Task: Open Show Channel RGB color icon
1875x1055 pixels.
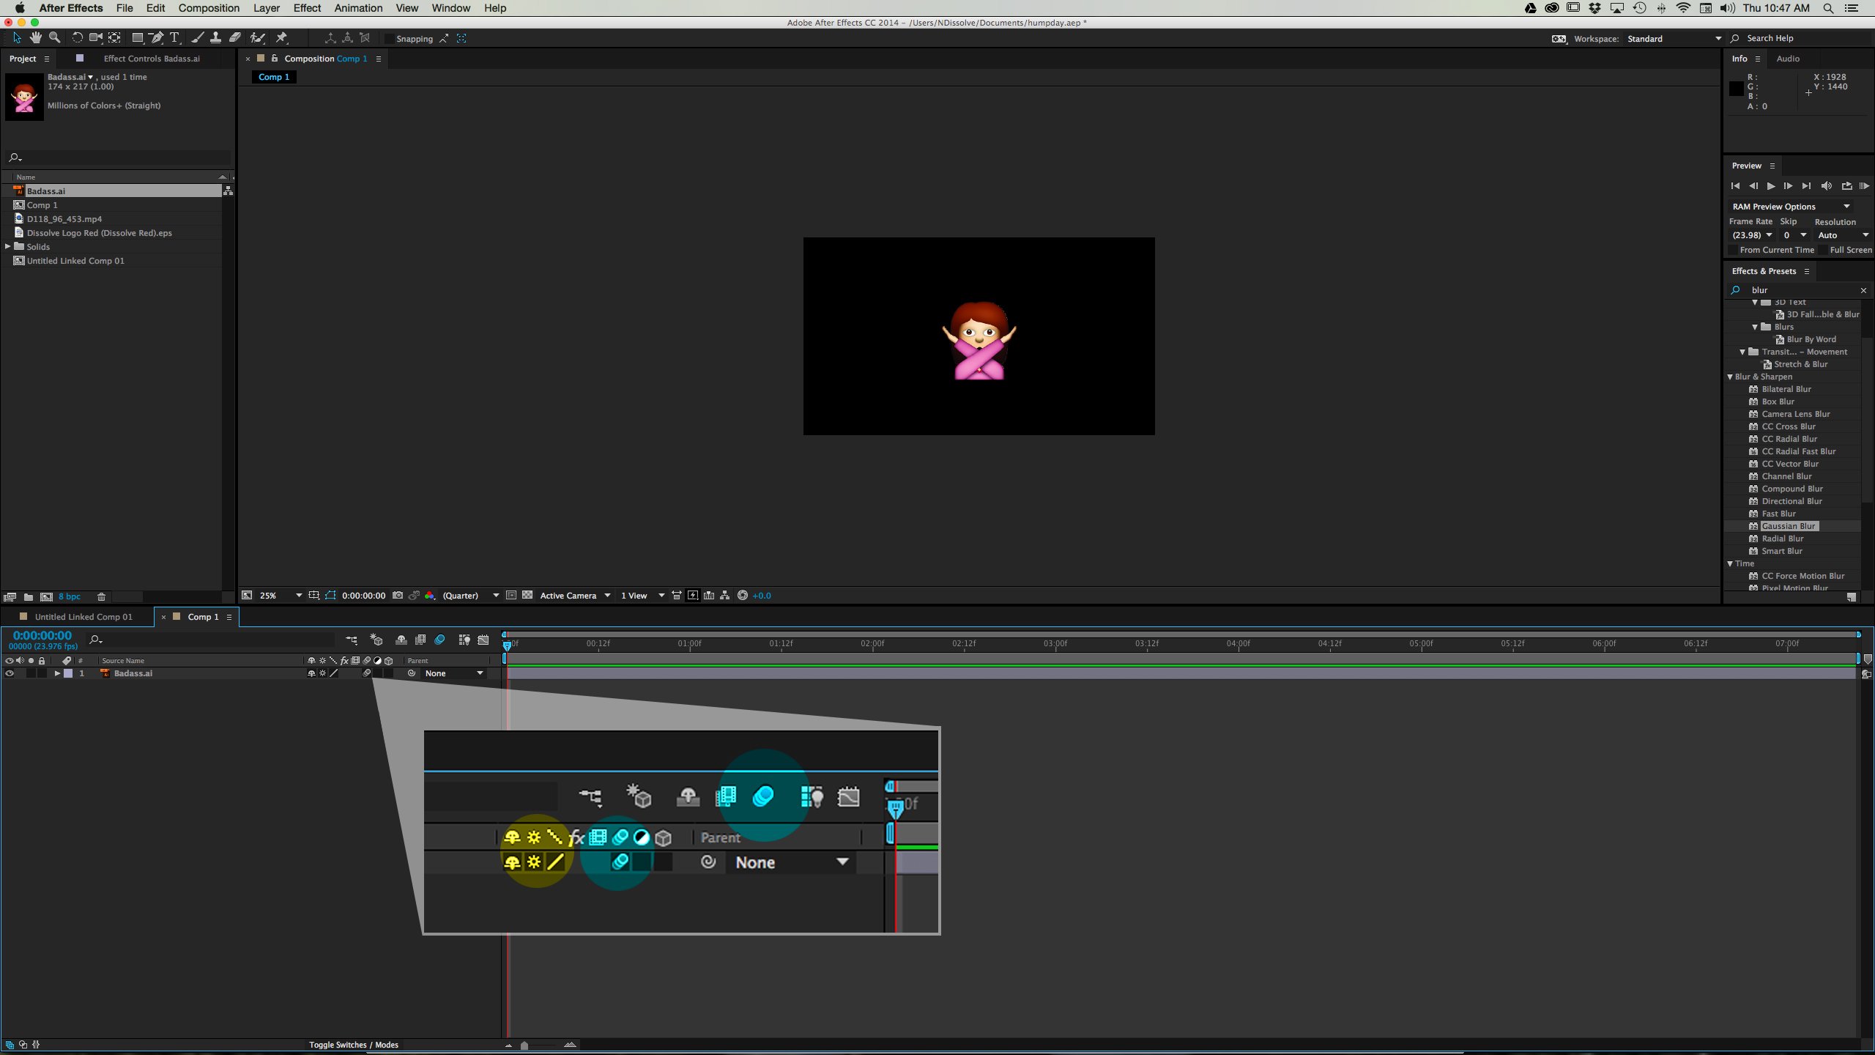Action: pyautogui.click(x=430, y=595)
